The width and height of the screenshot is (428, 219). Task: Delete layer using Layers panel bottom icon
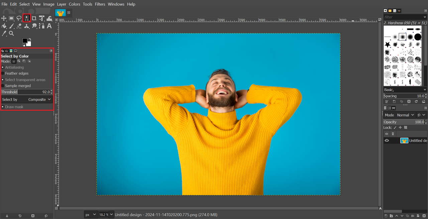click(424, 216)
